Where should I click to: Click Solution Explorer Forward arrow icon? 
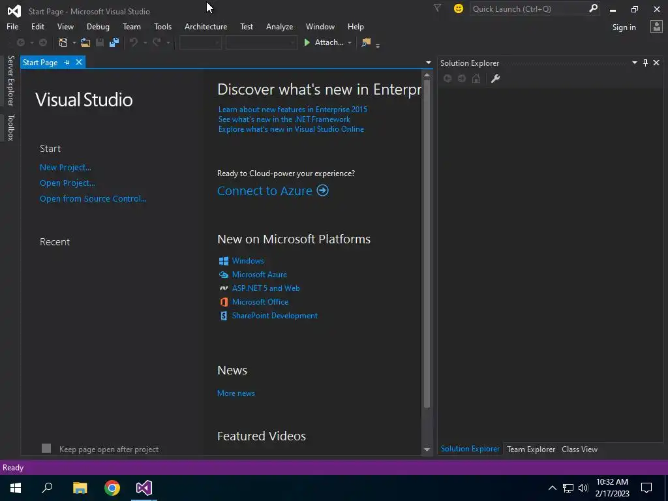[x=462, y=78]
